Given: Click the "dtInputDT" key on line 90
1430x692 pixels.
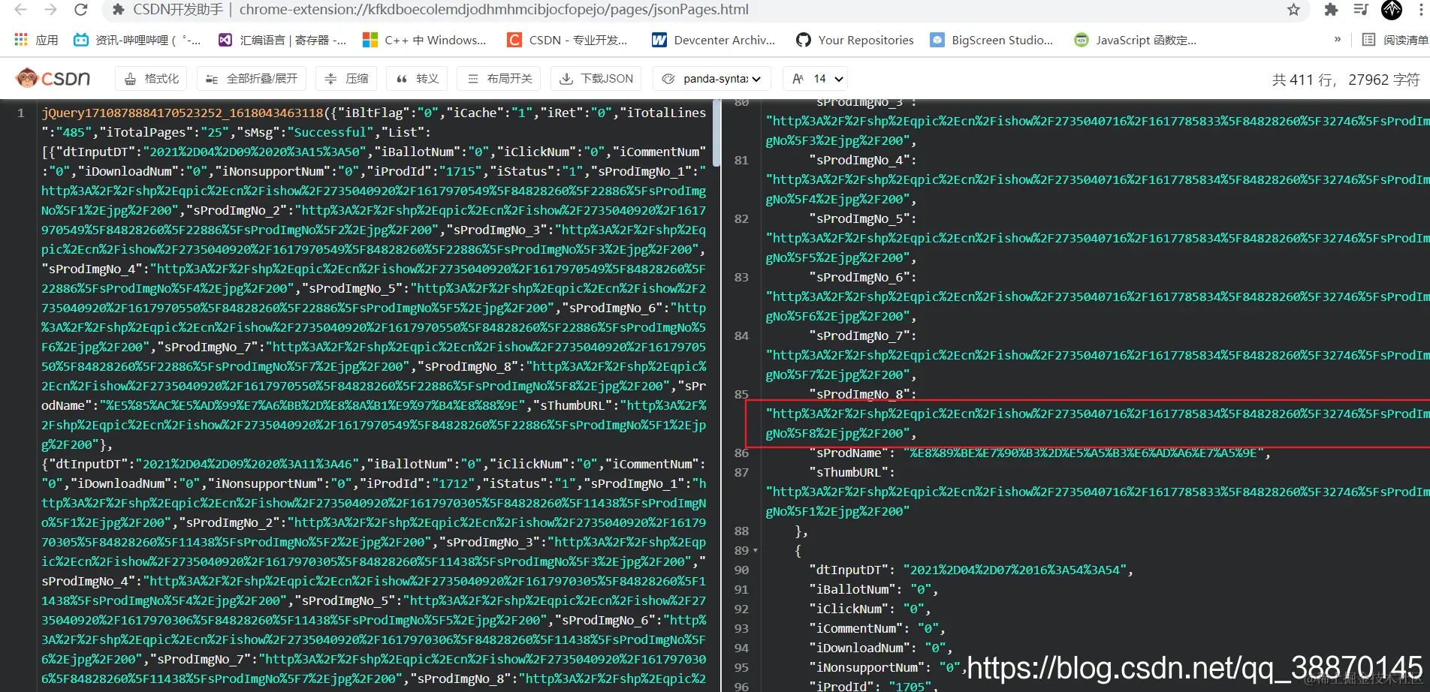Looking at the screenshot, I should (849, 570).
